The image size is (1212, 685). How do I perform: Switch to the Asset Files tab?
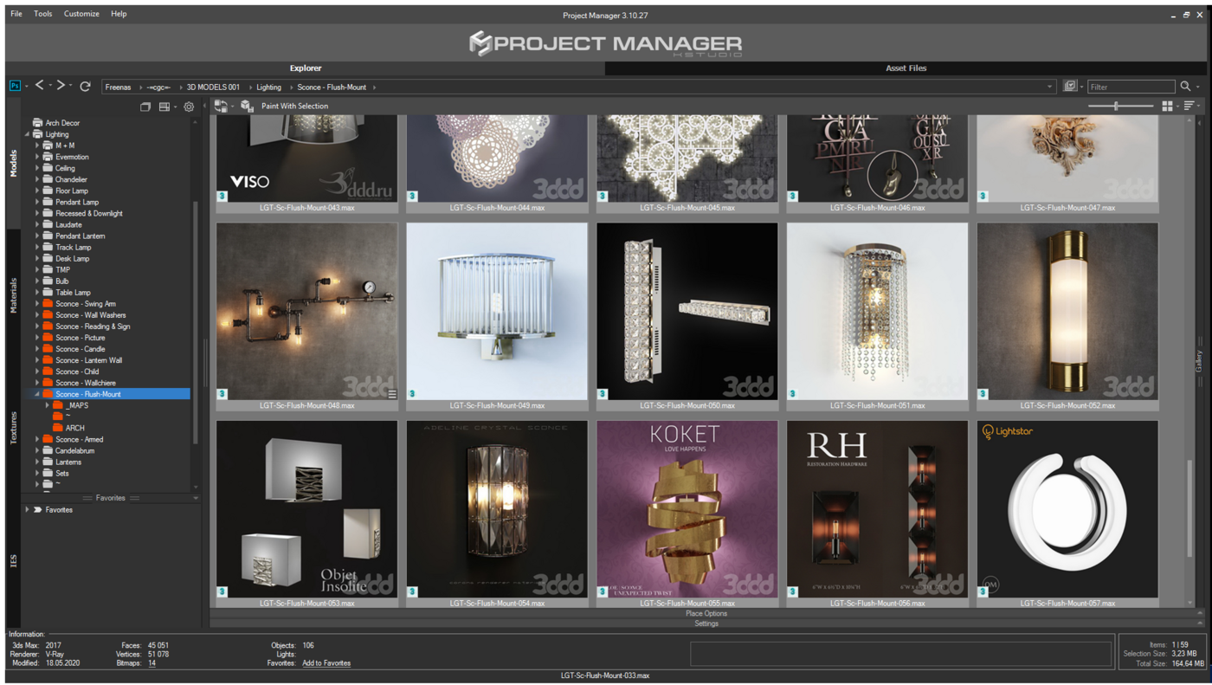point(906,68)
